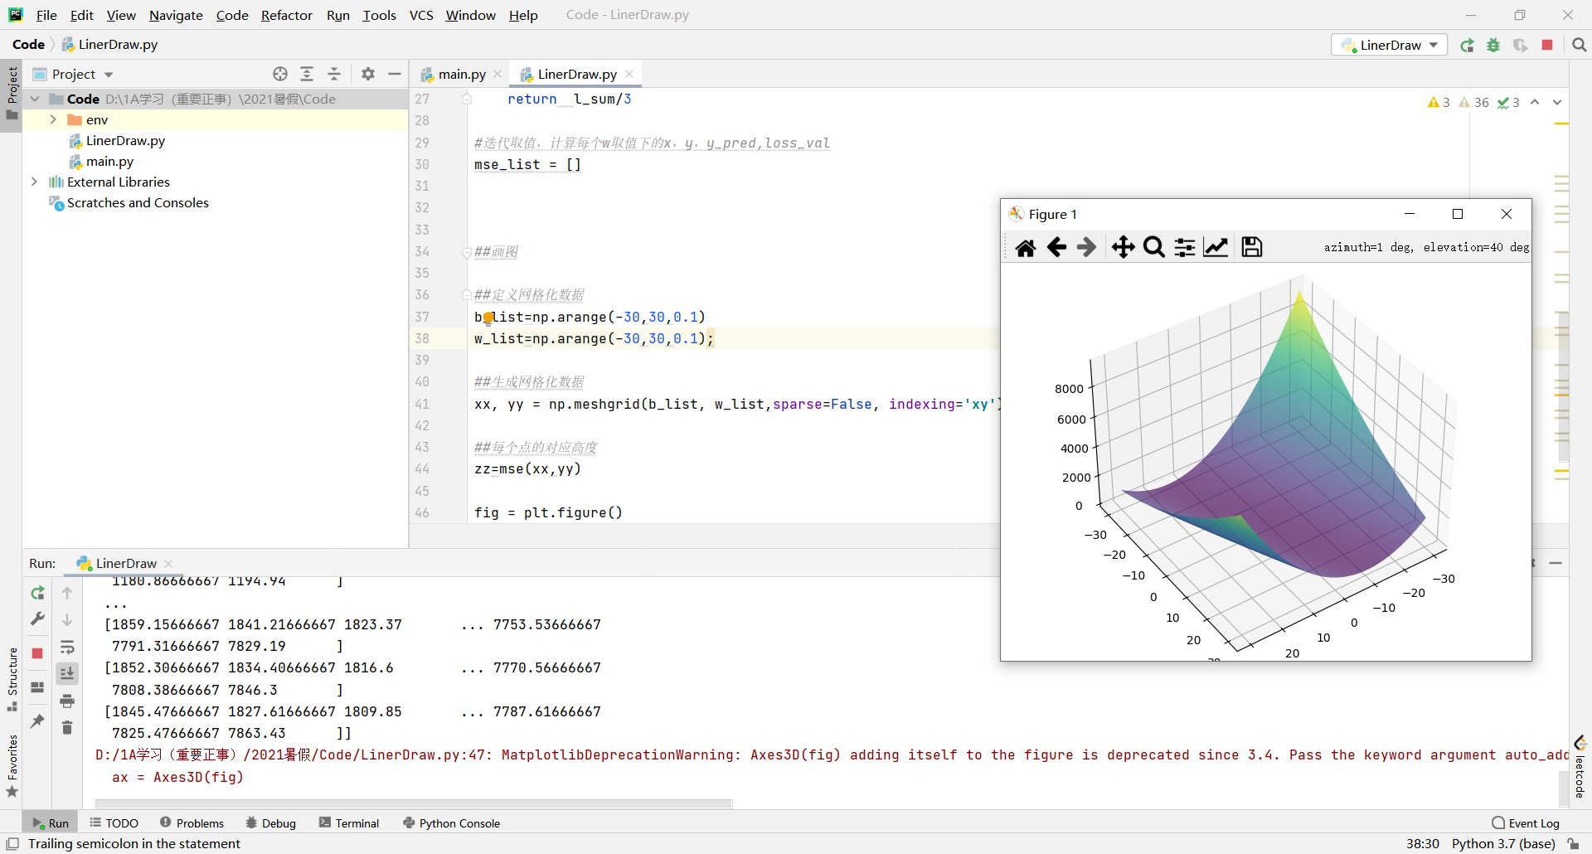Hide the Project panel with minus icon
The width and height of the screenshot is (1592, 854).
click(x=395, y=74)
